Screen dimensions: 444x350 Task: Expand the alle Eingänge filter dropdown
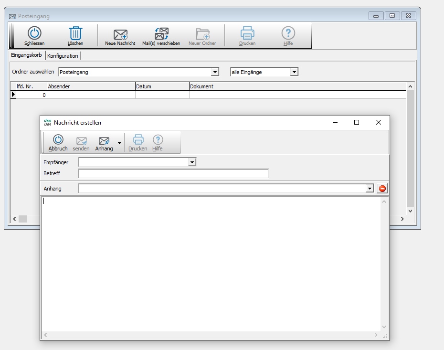(294, 72)
